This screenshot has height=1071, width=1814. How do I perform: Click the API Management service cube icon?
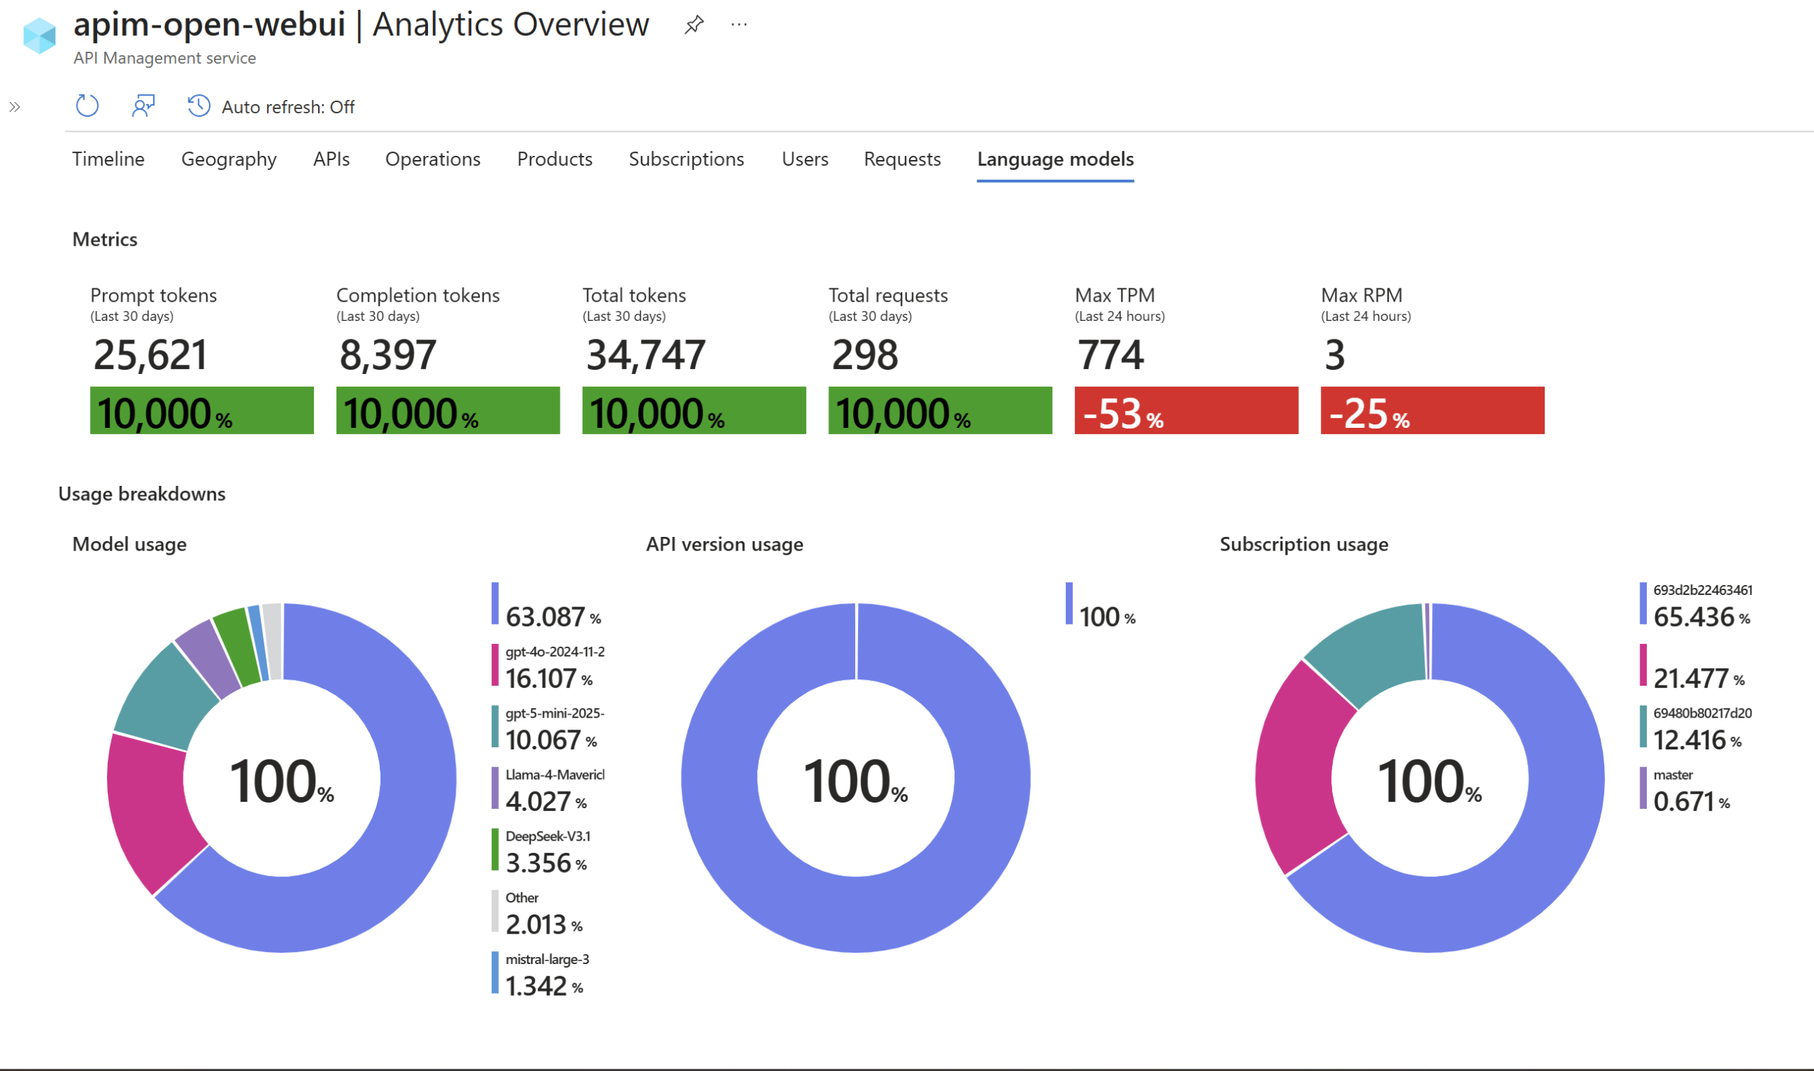click(39, 35)
